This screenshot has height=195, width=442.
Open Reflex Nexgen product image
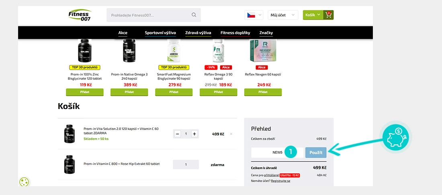(x=263, y=51)
